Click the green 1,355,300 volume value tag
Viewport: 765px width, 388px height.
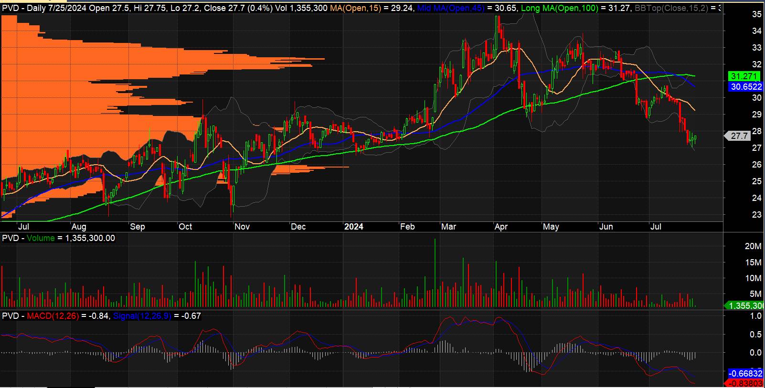point(745,305)
